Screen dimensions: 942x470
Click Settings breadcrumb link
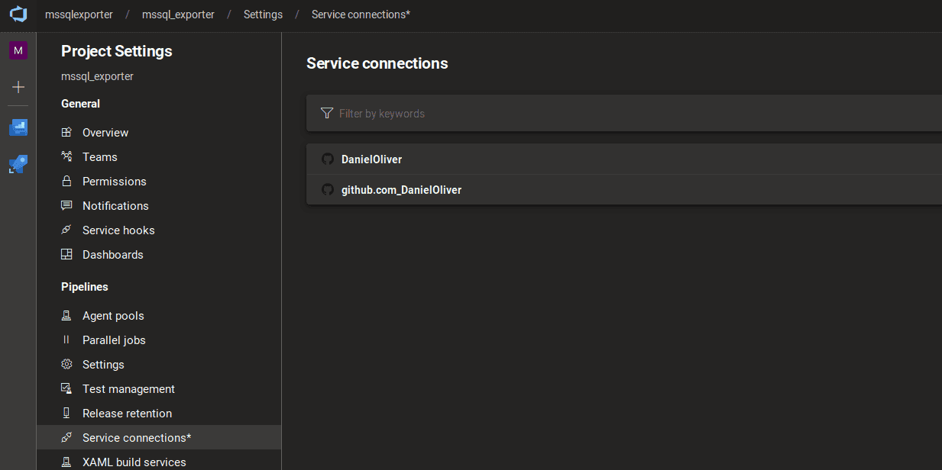point(263,14)
